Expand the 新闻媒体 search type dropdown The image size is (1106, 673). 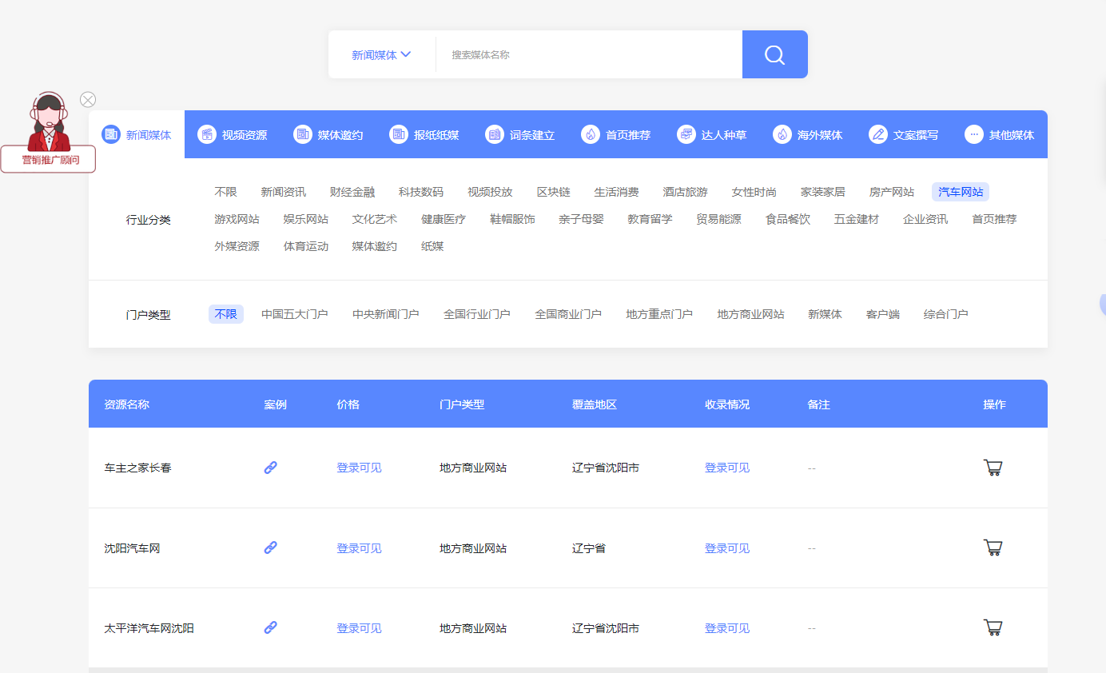[381, 55]
